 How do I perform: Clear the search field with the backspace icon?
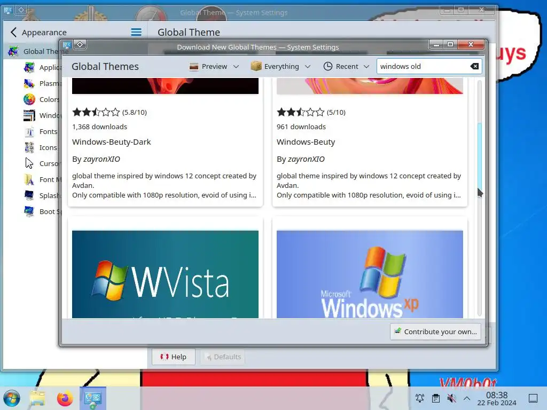tap(474, 66)
